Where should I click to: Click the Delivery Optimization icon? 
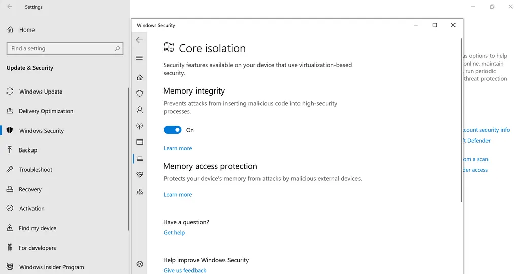pyautogui.click(x=10, y=111)
